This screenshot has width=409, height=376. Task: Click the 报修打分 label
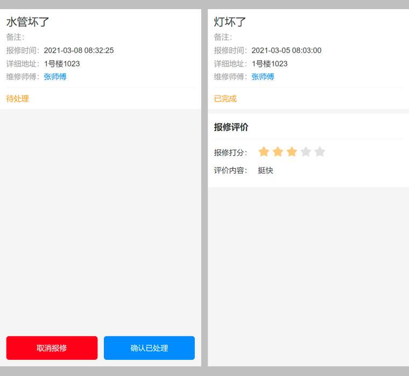(230, 153)
